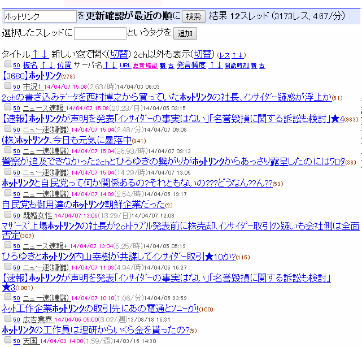Open thread ホットリンクと自民党って何か関係あるの
362x347 pixels.
pos(137,183)
